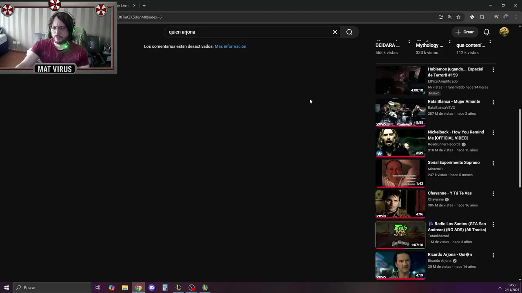Open the Roadrunner Records channel link
Viewport: 522px width, 293px height.
click(444, 144)
